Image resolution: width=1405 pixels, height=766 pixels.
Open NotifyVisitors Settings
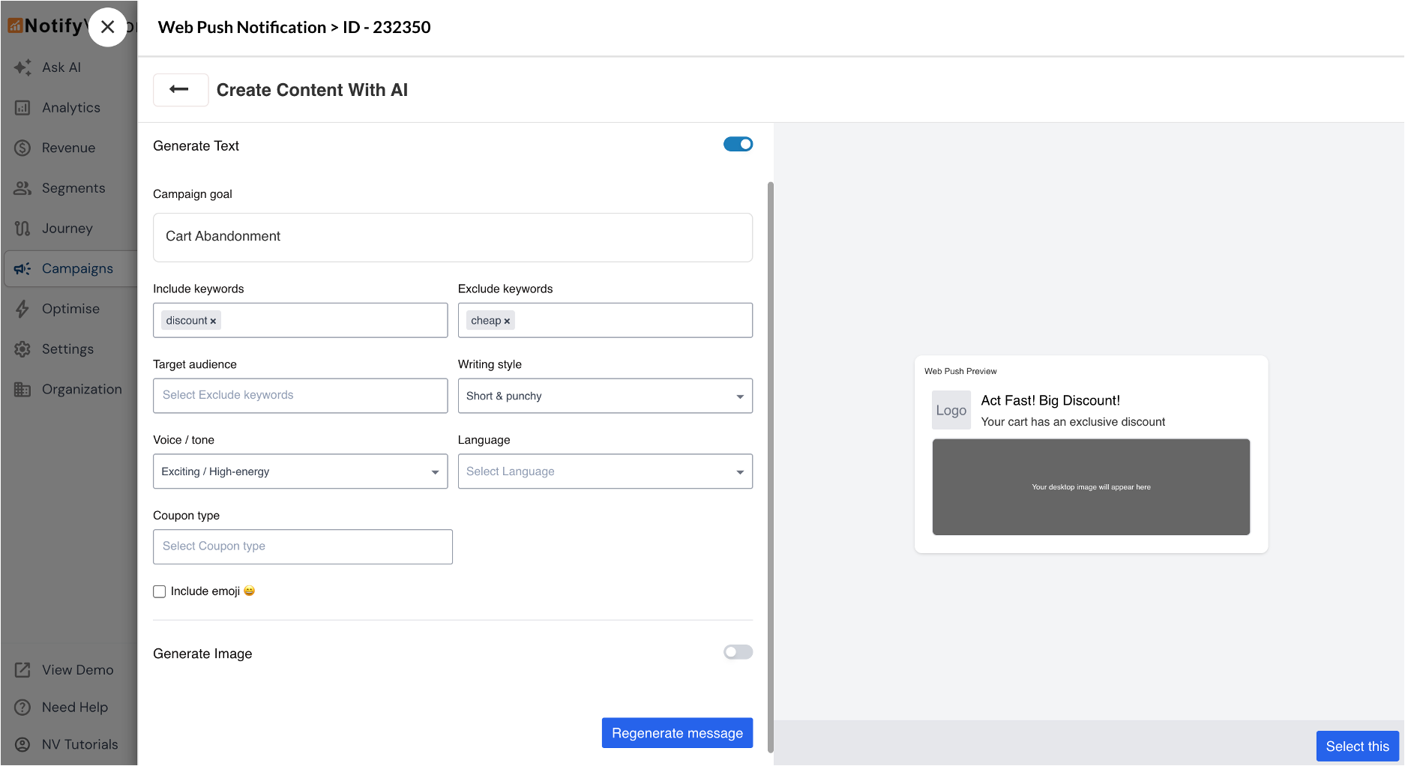67,349
